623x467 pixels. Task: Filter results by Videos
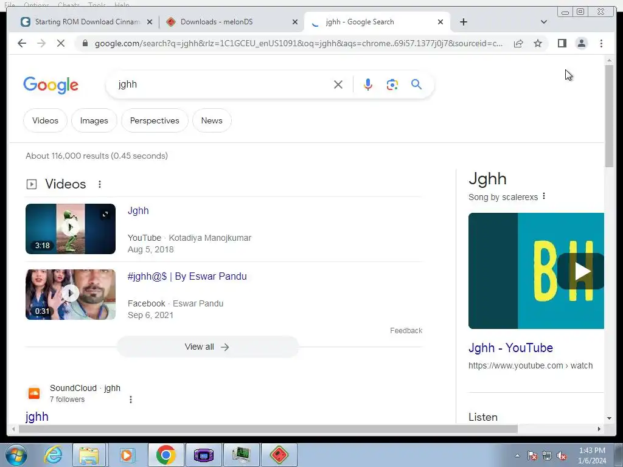45,120
